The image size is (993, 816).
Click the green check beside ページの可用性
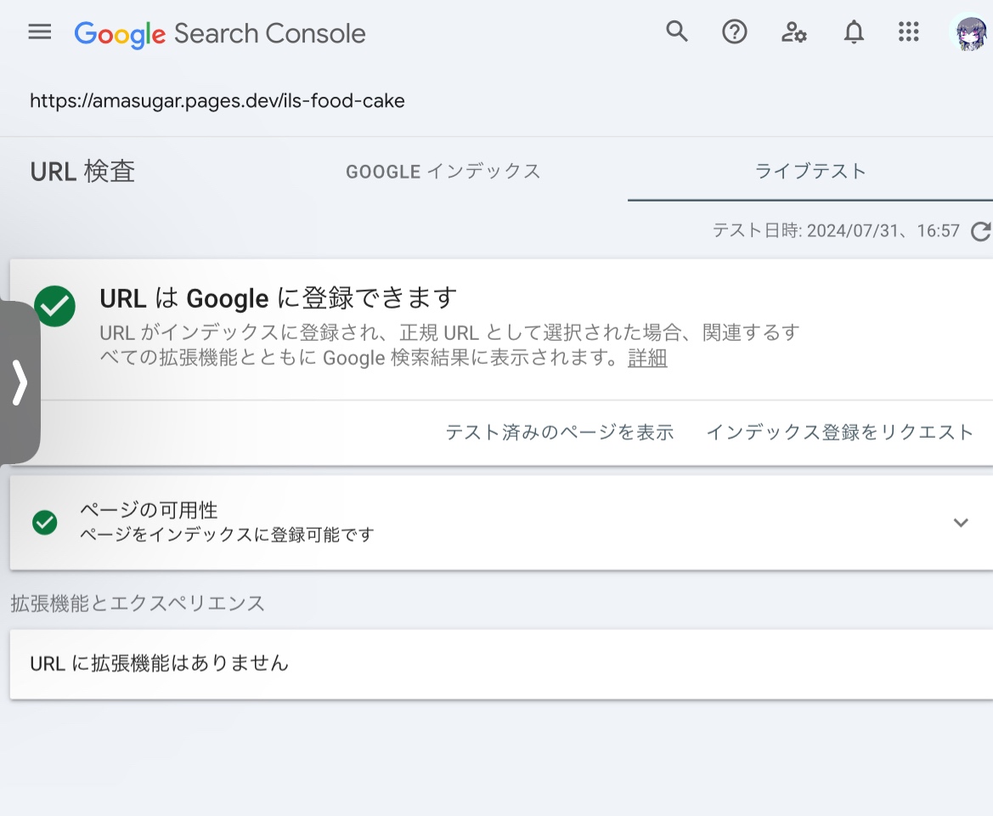[45, 523]
